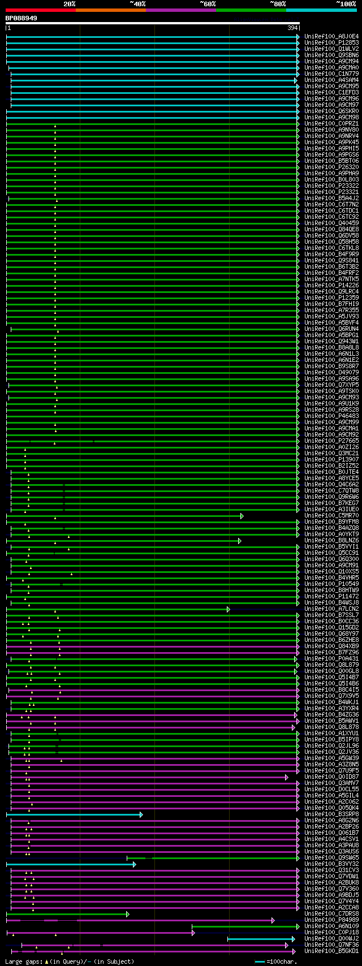Click hit label UniRef100_Q3MC21
The height and width of the screenshot is (966, 362).
(x=331, y=453)
